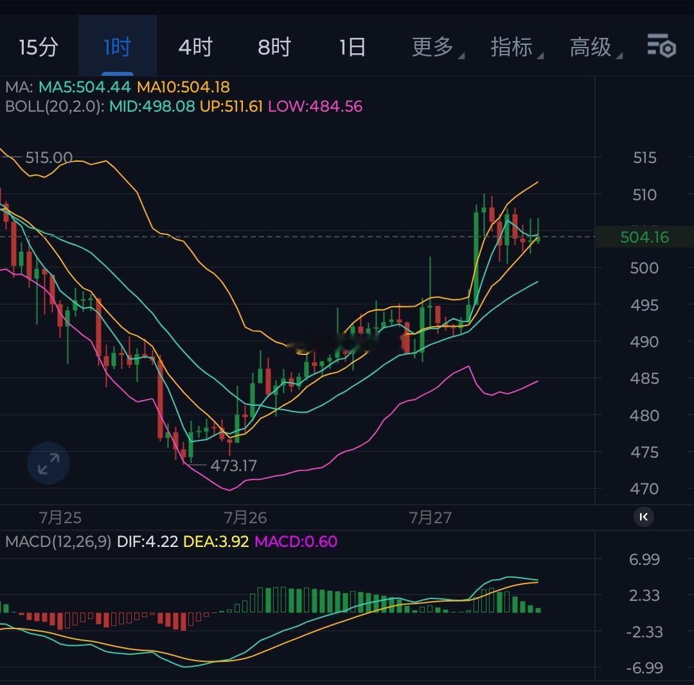Viewport: 694px width, 685px height.
Task: Click the MA5:504.44 indicator label
Action: point(85,87)
